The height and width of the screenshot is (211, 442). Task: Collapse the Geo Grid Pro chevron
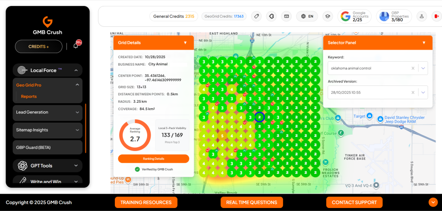[77, 85]
